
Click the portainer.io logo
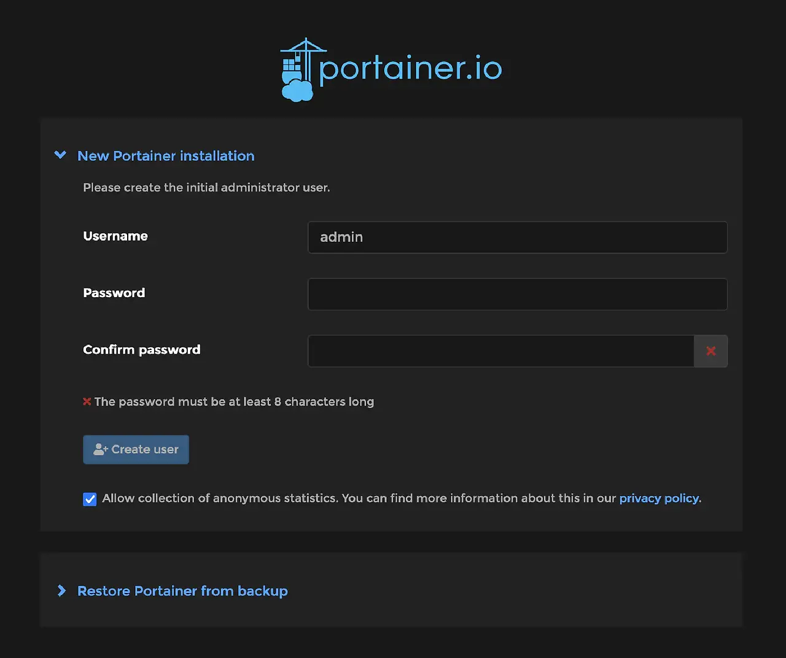(391, 70)
